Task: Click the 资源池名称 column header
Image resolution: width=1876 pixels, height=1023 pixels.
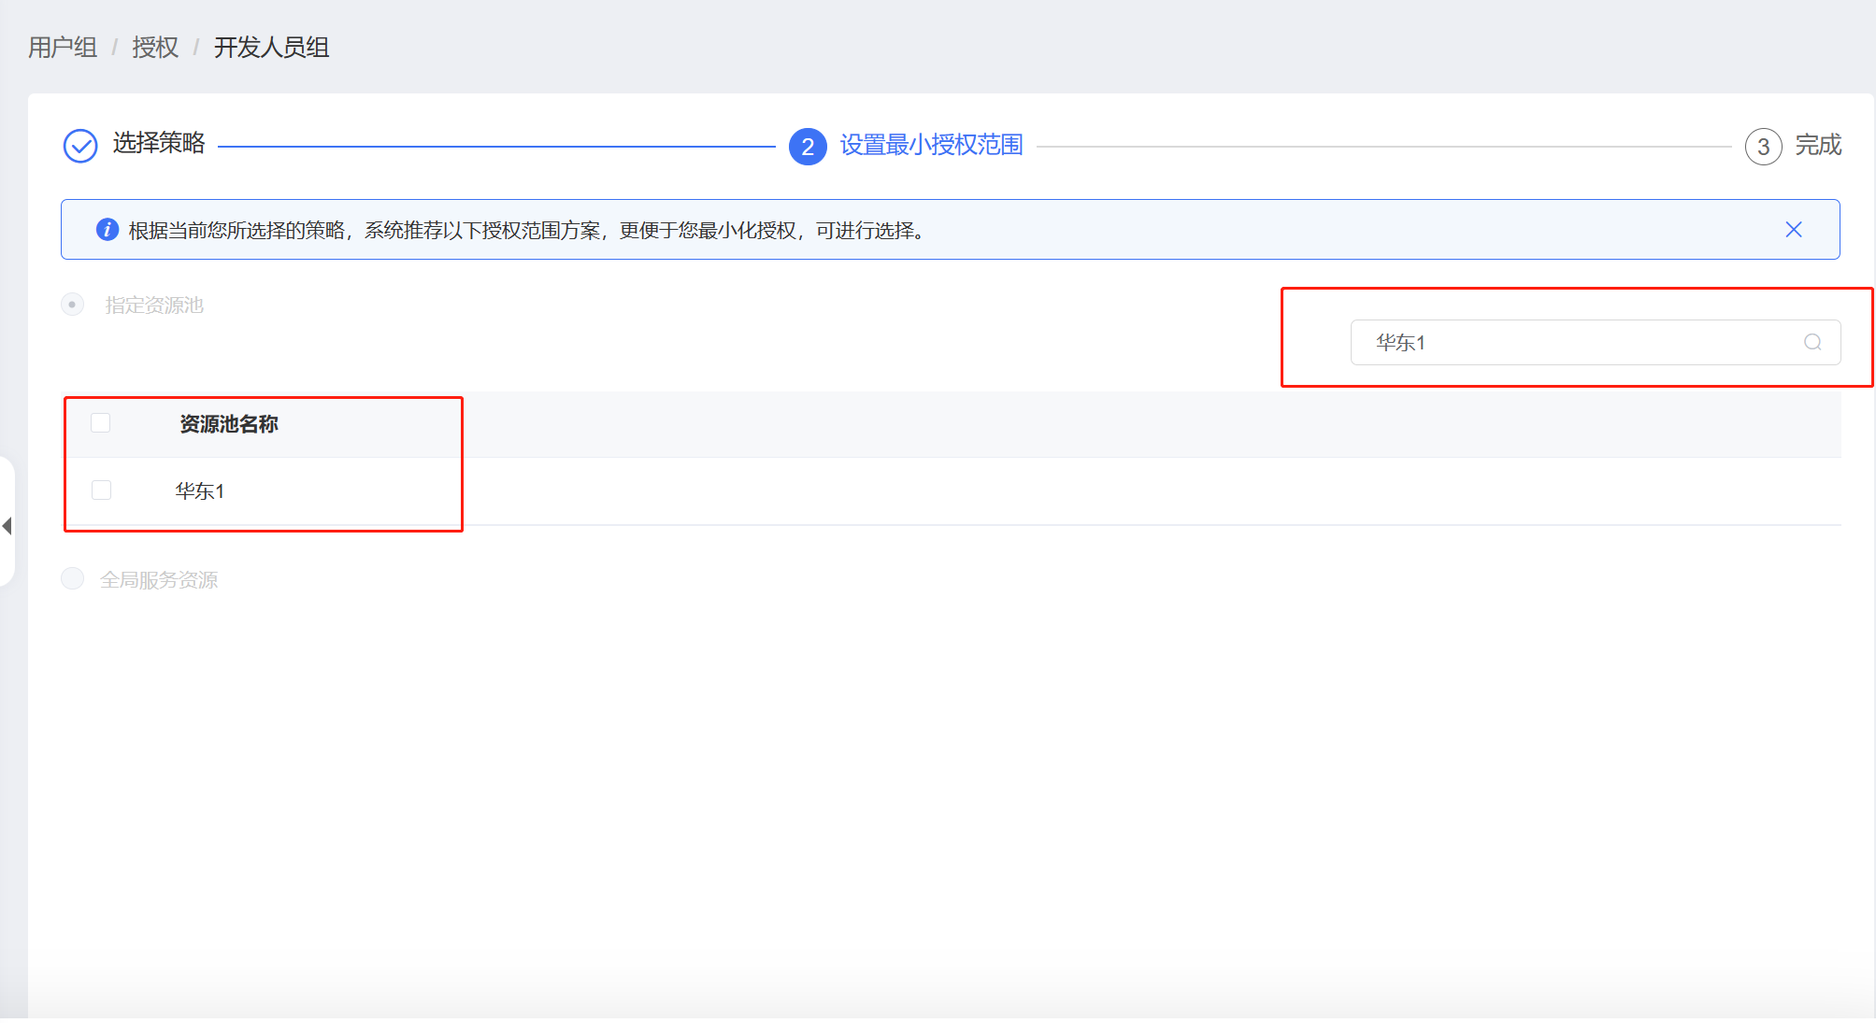Action: (229, 424)
